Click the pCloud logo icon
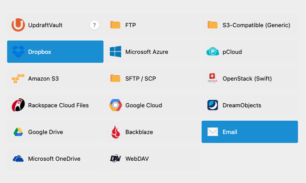The height and width of the screenshot is (183, 306). (212, 52)
